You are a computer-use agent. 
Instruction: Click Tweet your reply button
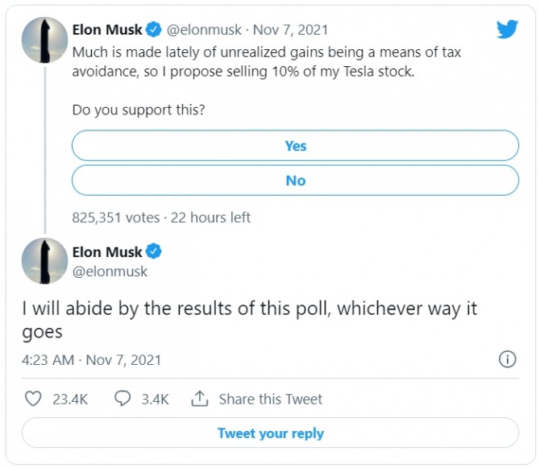coord(270,433)
